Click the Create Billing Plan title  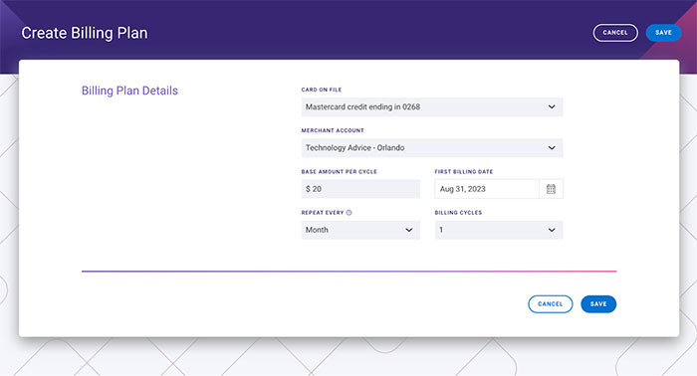click(x=85, y=33)
